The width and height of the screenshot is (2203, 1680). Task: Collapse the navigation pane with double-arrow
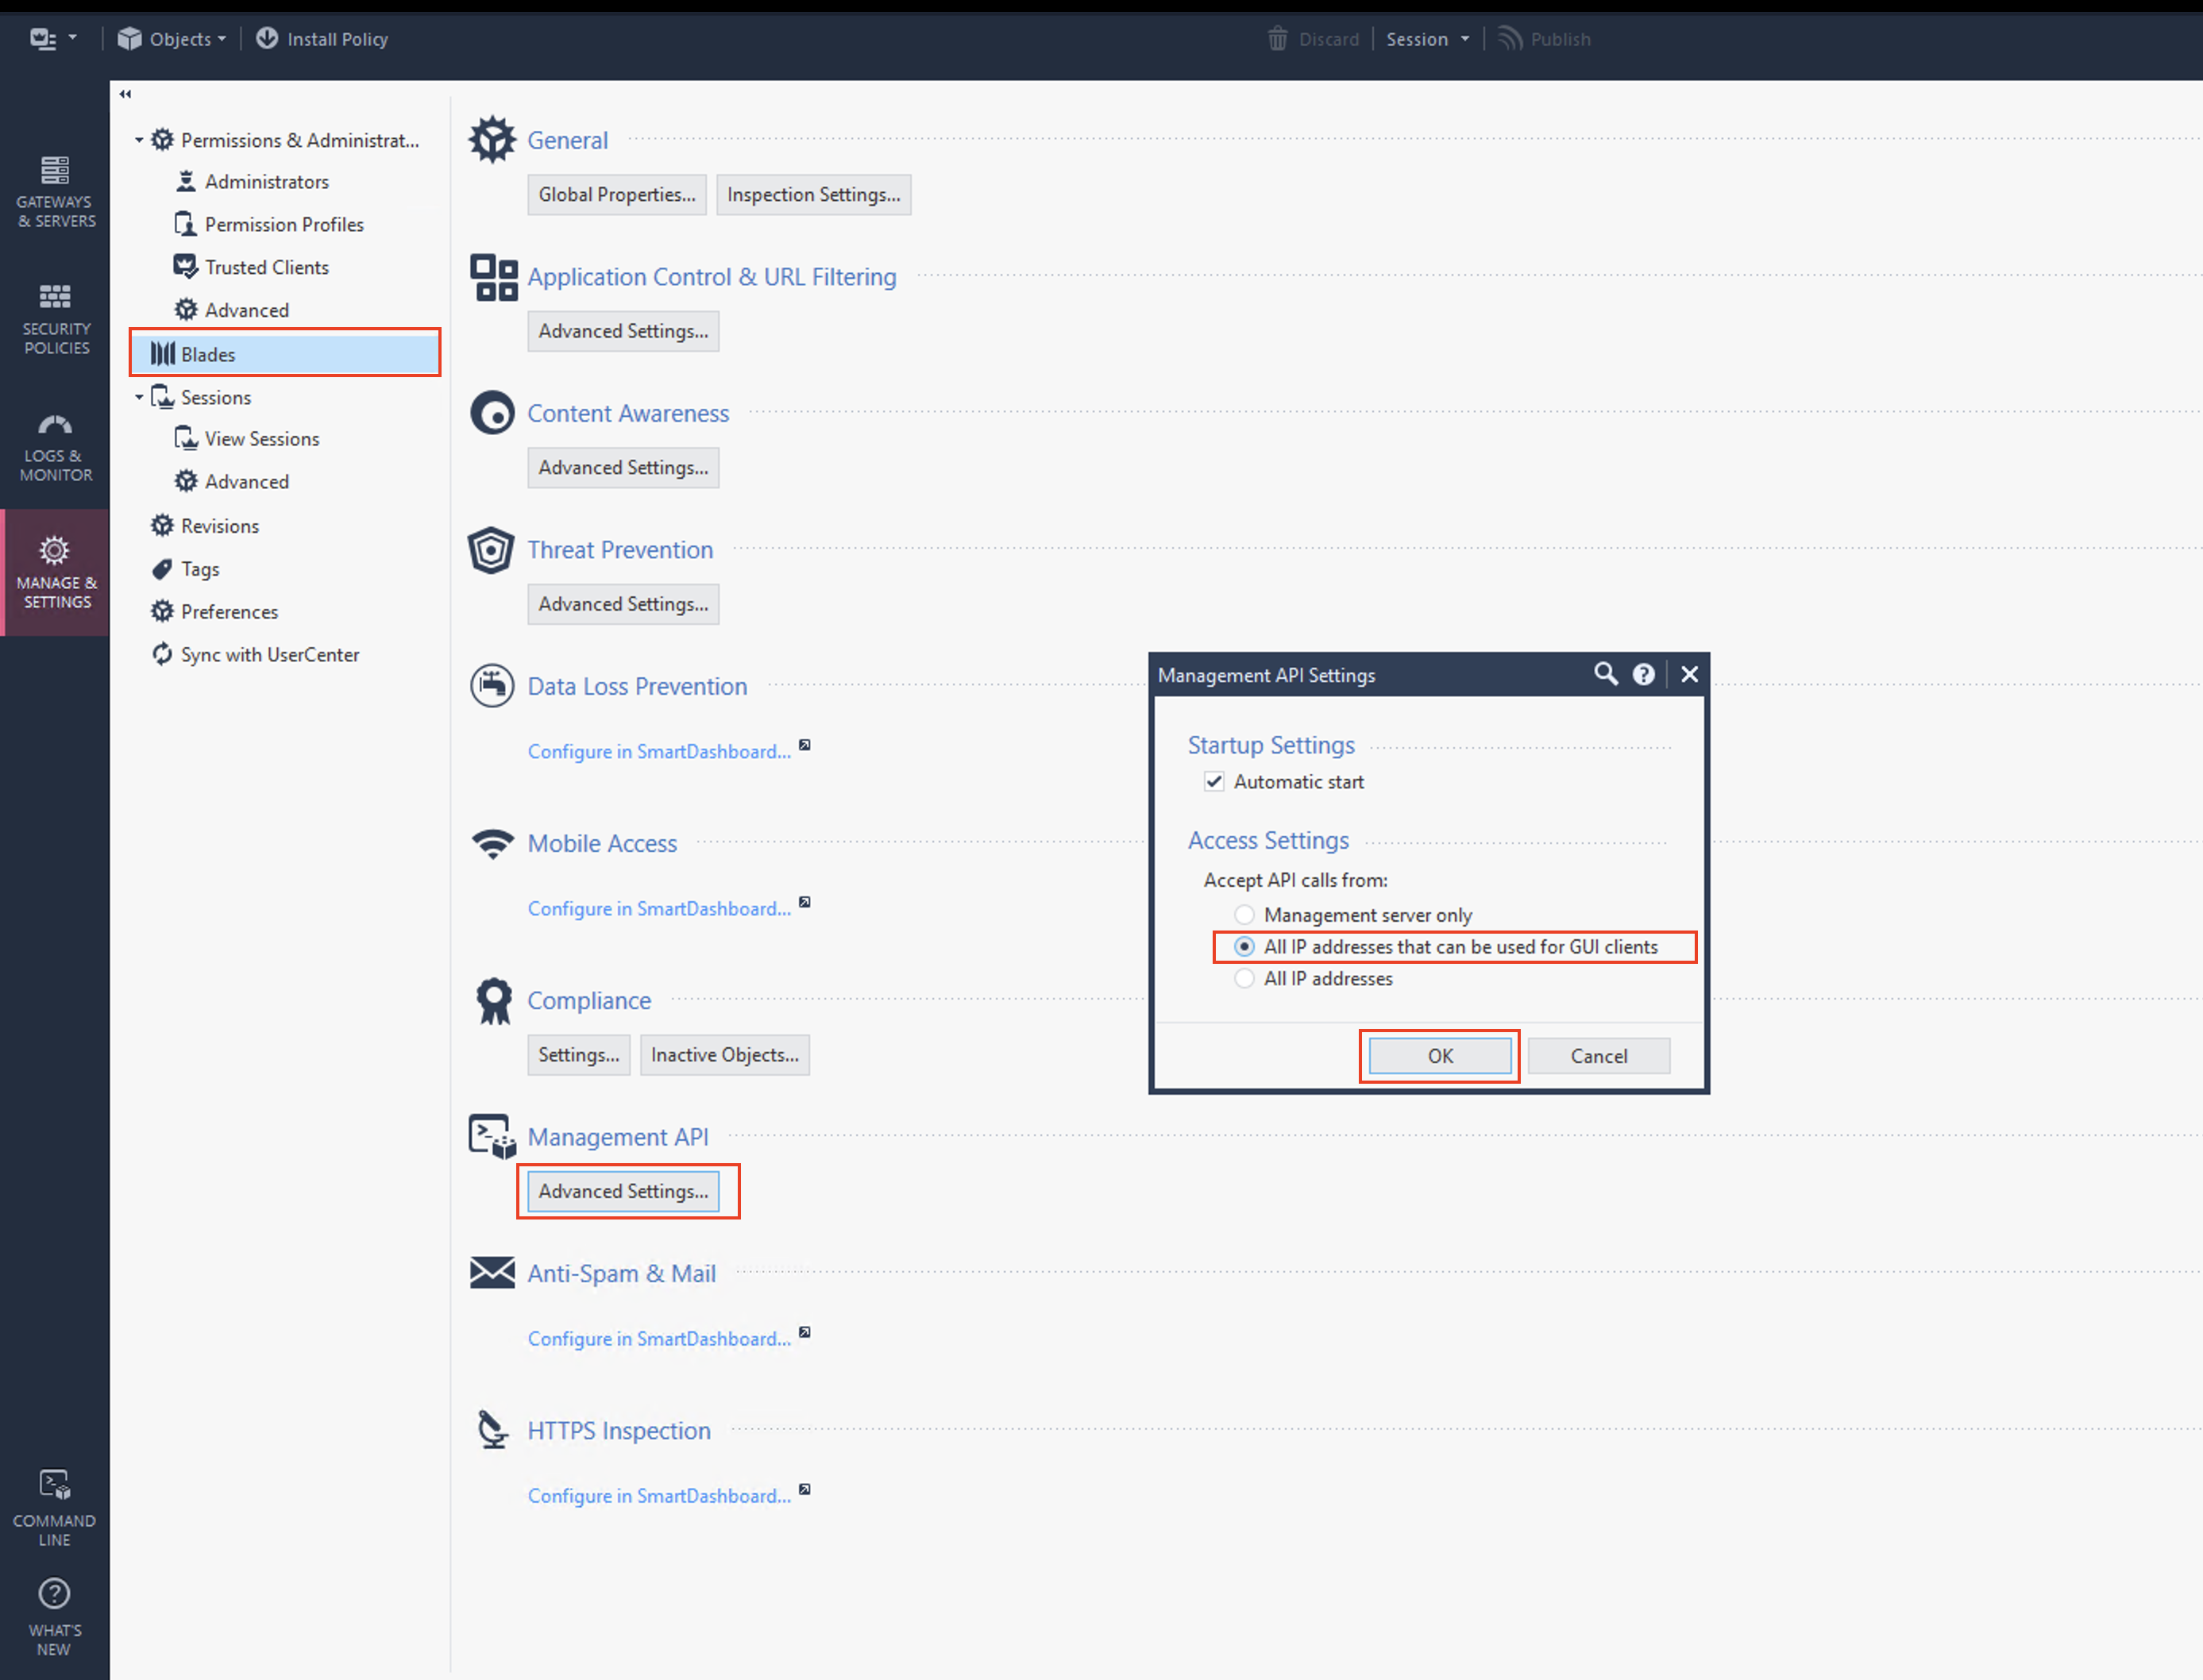pyautogui.click(x=125, y=94)
